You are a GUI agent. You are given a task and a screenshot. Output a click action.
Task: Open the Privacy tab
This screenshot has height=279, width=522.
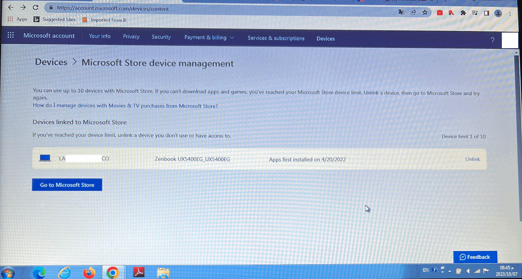click(131, 36)
